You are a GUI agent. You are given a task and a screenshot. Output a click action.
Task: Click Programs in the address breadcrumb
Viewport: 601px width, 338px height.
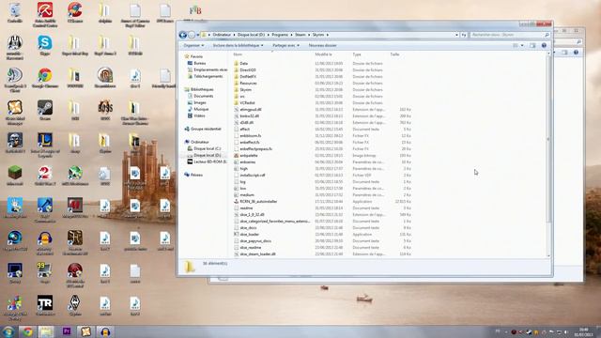tap(280, 35)
